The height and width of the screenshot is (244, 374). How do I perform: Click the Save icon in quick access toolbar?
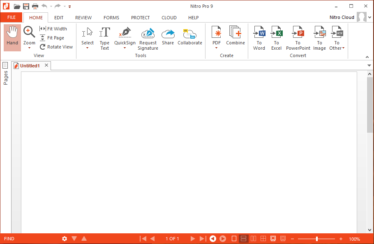(26, 7)
